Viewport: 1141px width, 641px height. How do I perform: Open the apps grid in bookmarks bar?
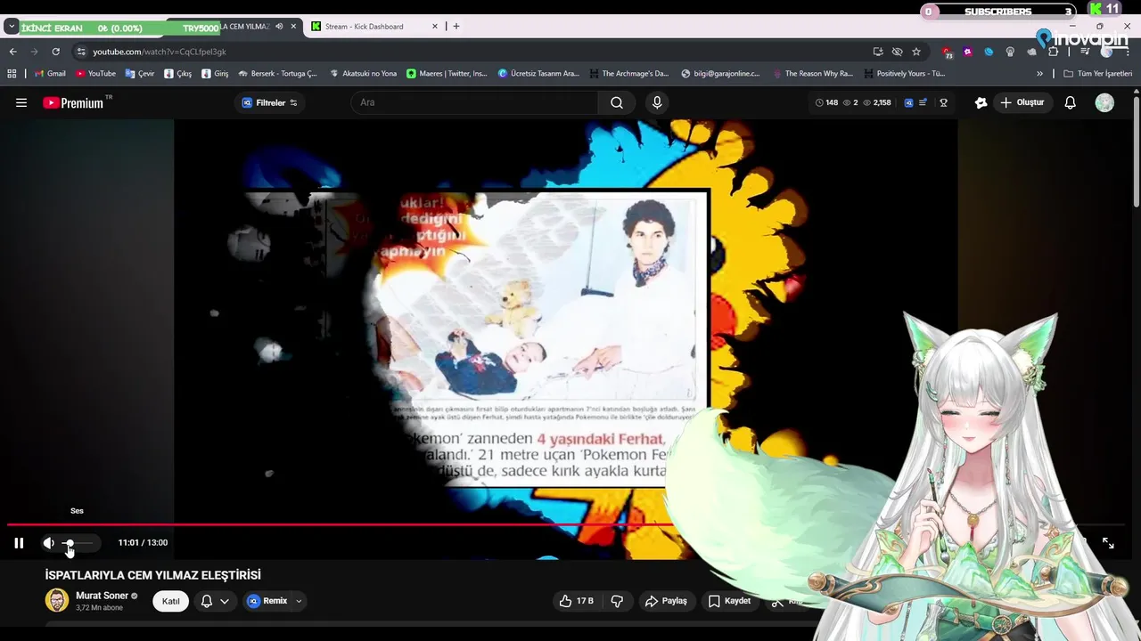12,74
